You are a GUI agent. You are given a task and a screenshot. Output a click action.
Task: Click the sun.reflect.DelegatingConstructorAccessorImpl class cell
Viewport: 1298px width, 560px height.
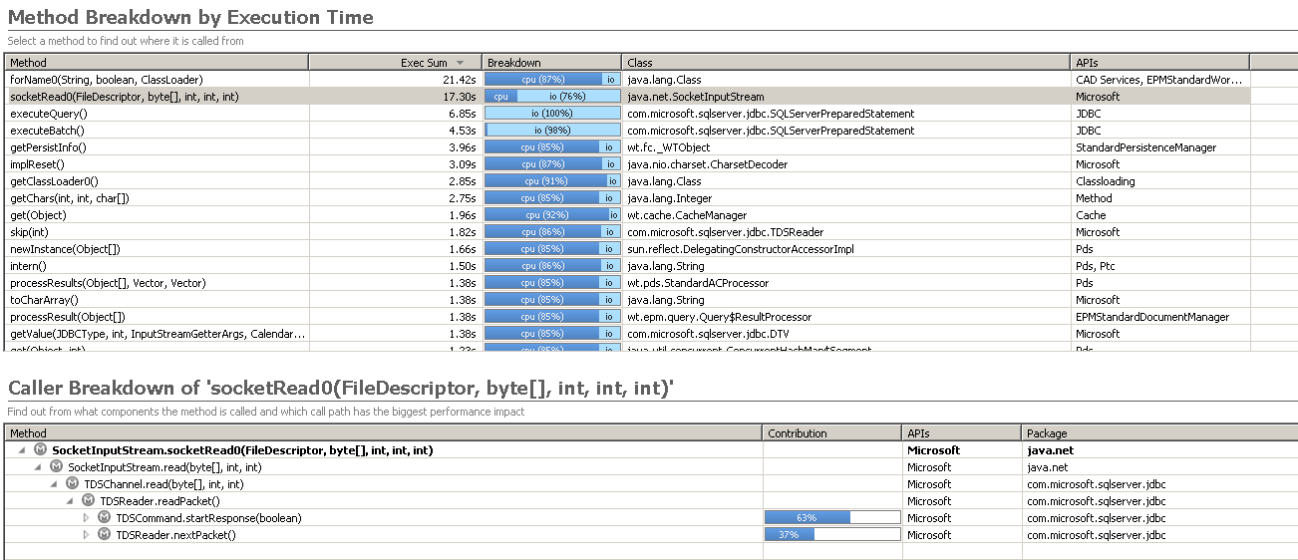click(x=741, y=249)
